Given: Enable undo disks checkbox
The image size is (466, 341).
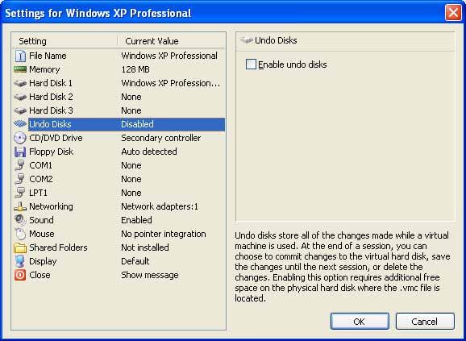Looking at the screenshot, I should tap(251, 64).
